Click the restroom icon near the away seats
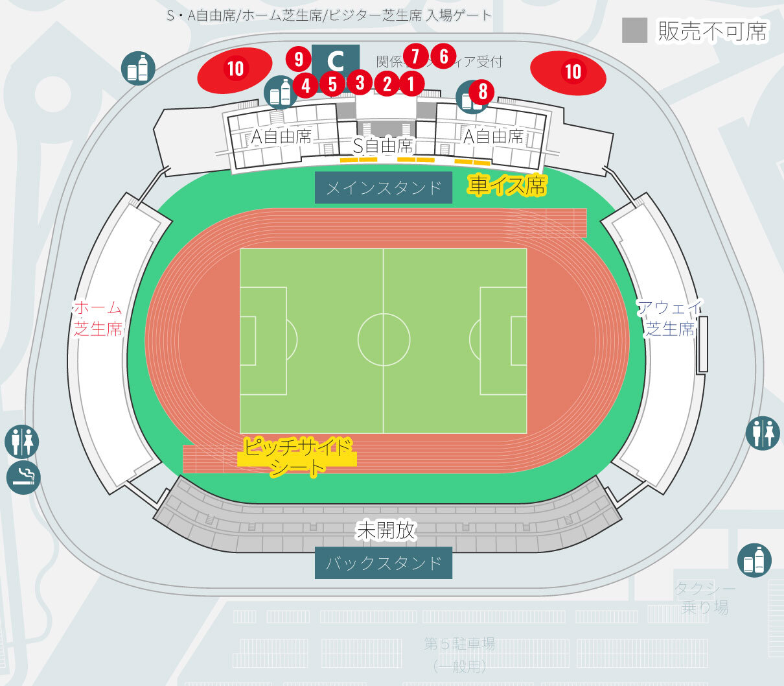This screenshot has width=784, height=686. pos(762,432)
